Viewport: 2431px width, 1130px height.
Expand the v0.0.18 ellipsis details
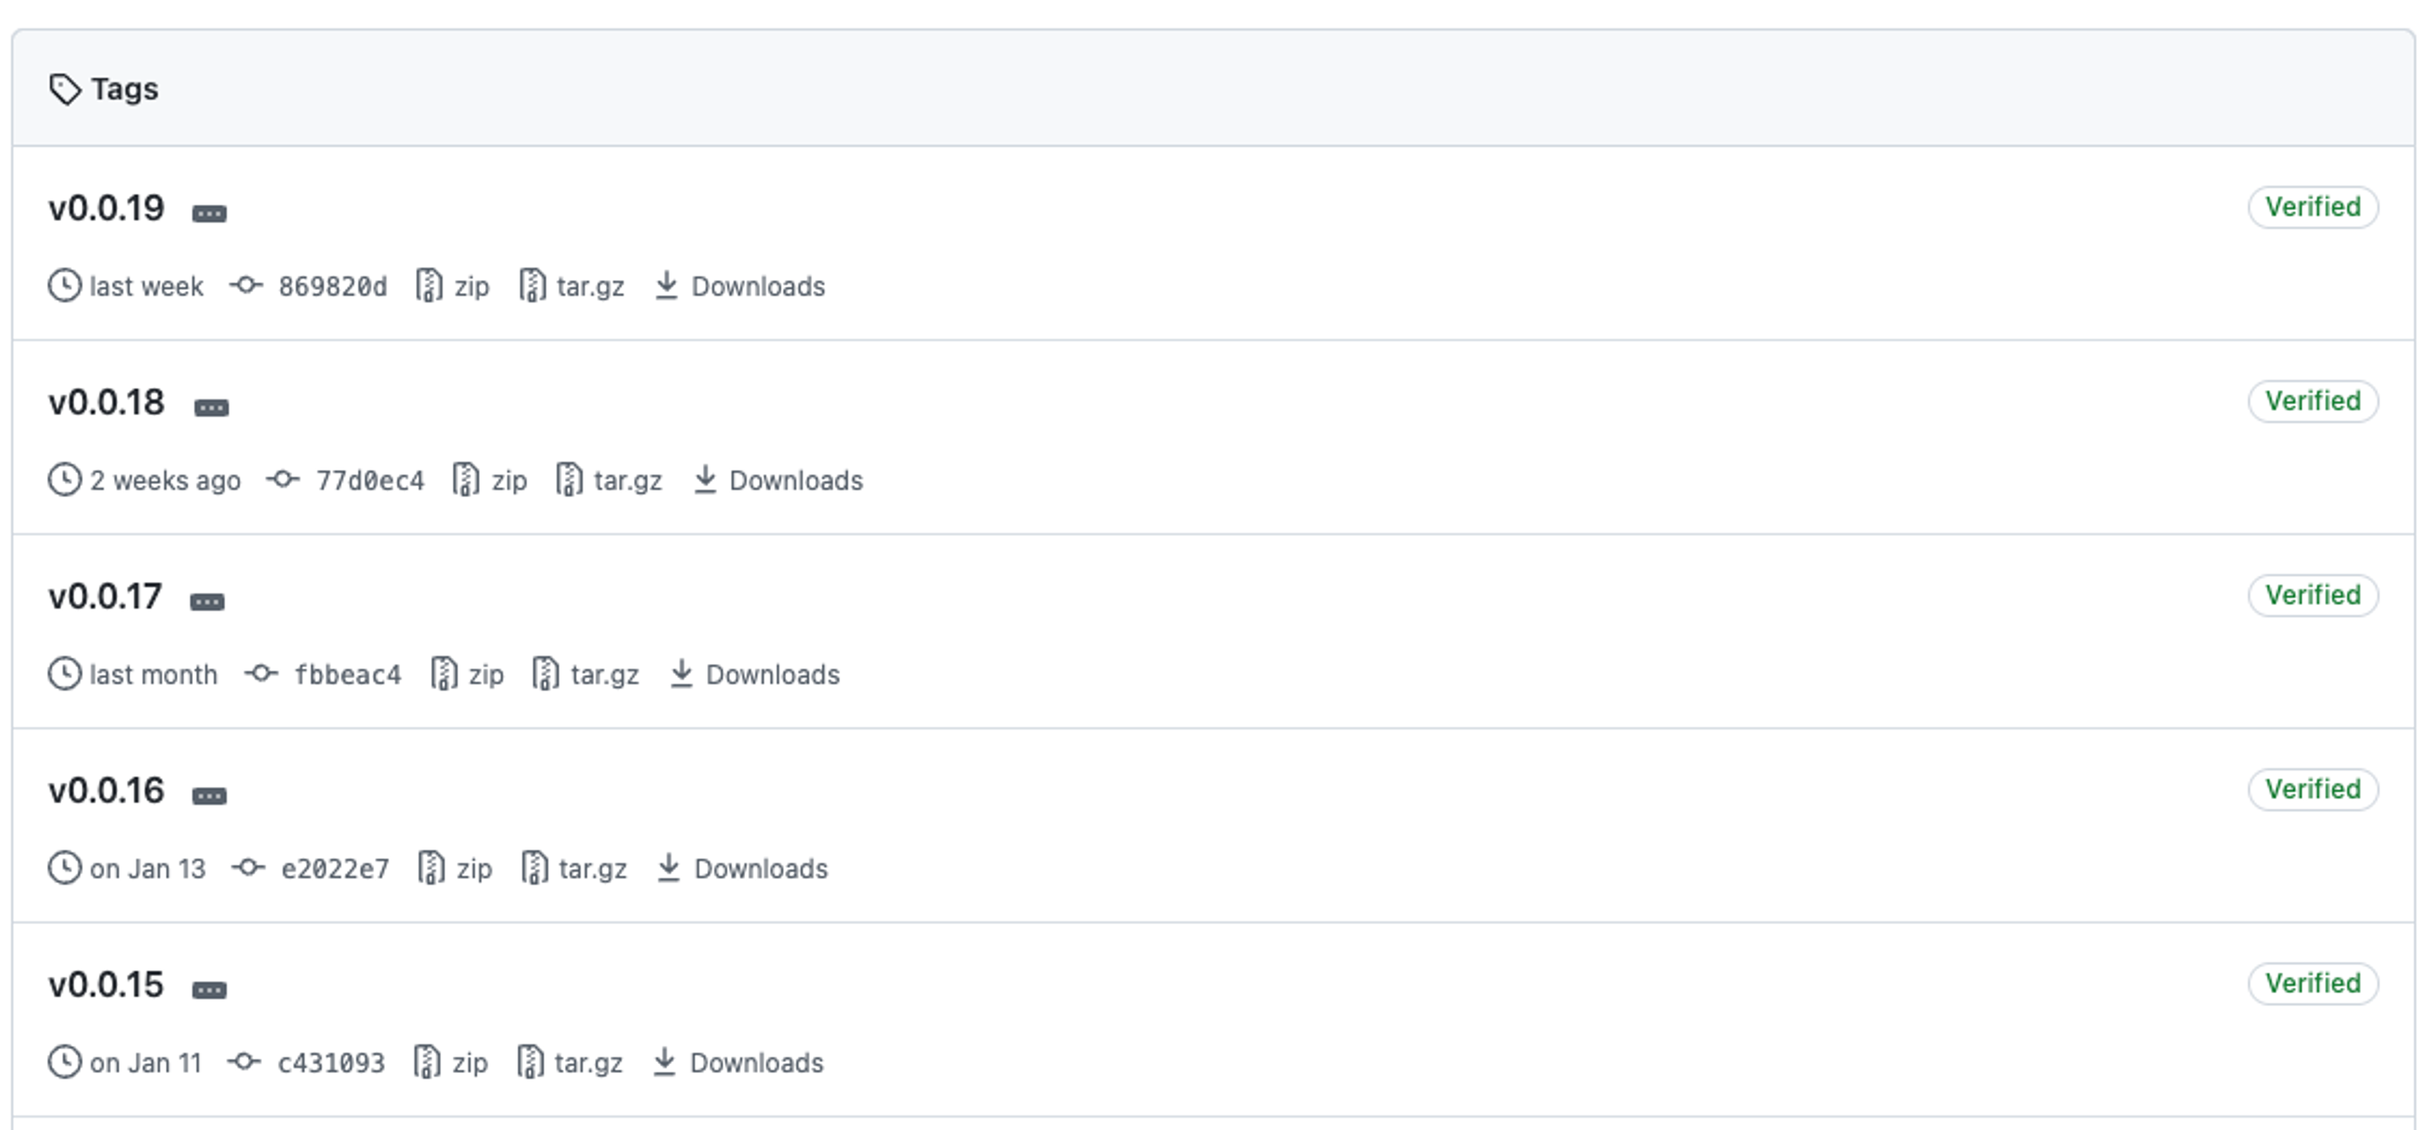pyautogui.click(x=210, y=408)
